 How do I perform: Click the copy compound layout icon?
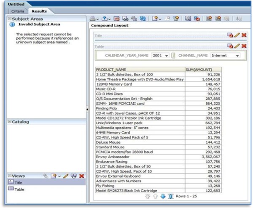pos(218,19)
